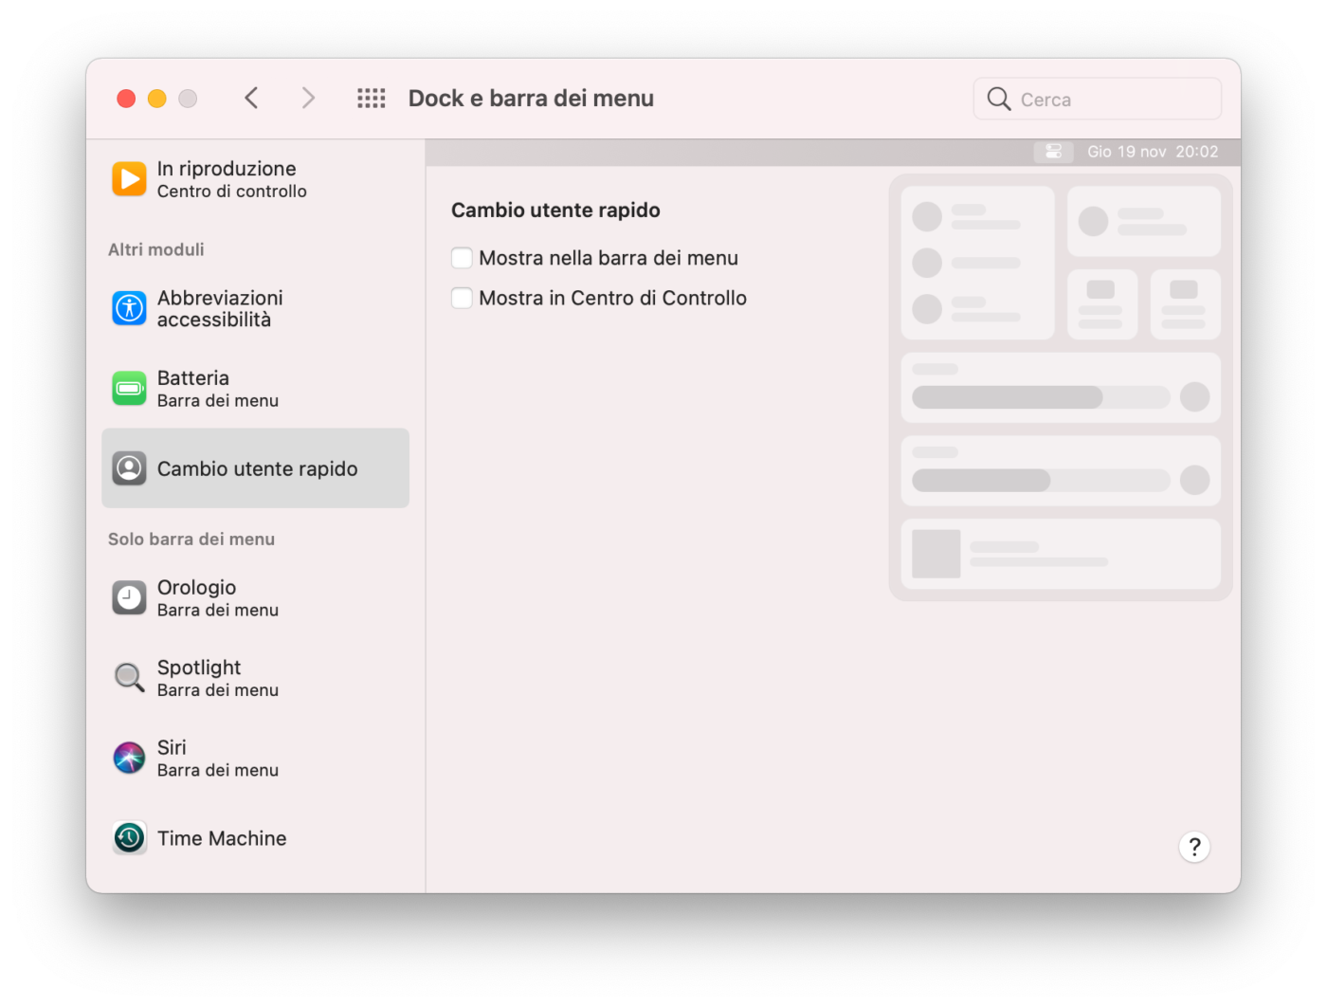Click the Orologio clock icon

pos(129,597)
